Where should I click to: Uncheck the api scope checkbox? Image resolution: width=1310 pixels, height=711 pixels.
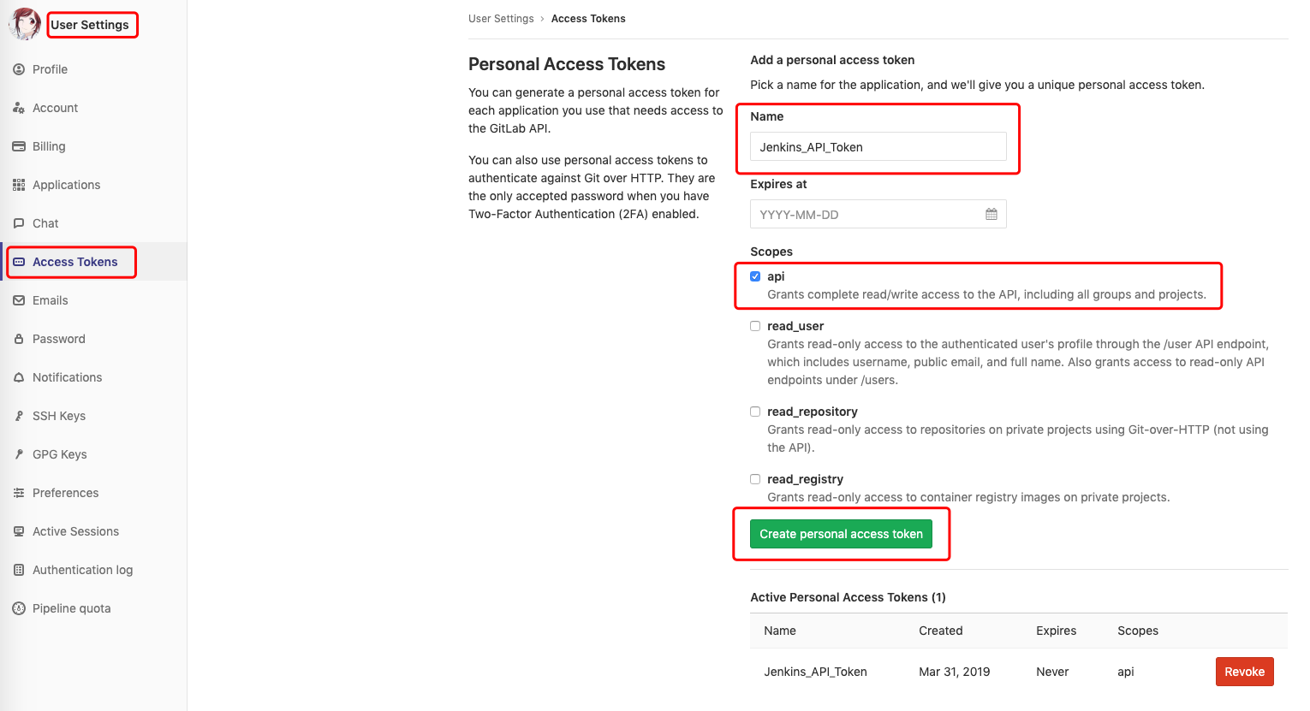[755, 276]
